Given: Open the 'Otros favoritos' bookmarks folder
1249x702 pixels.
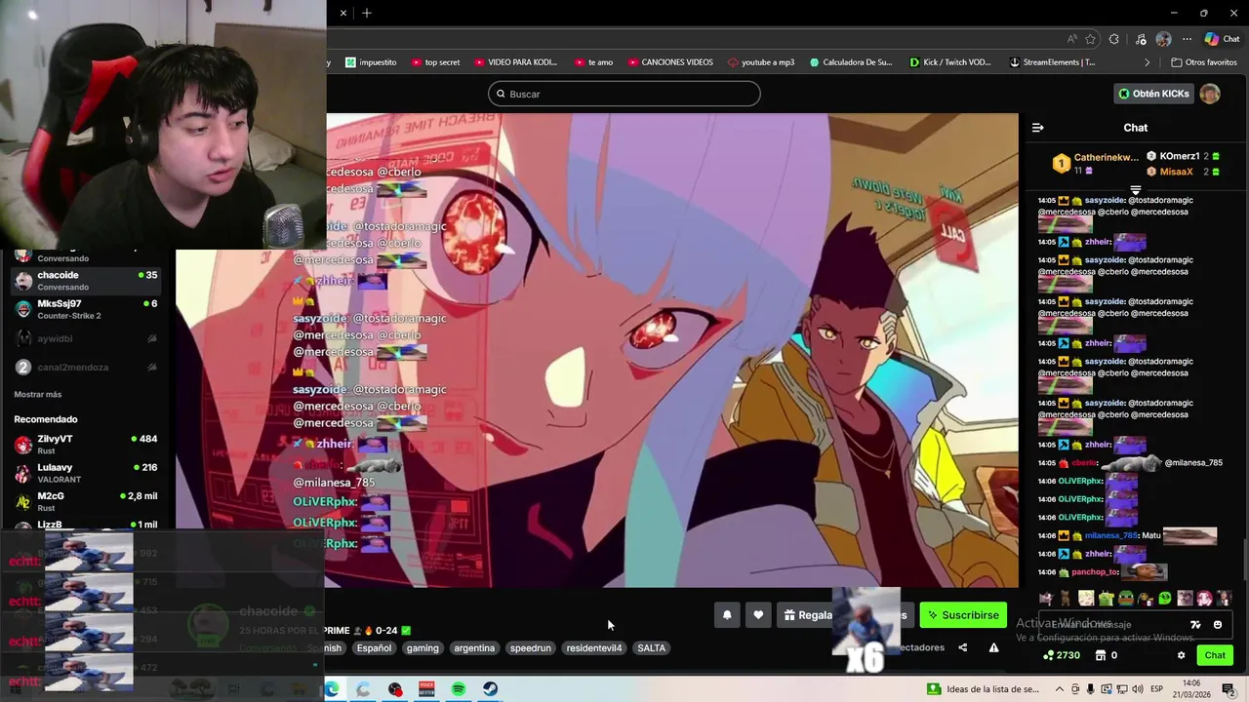Looking at the screenshot, I should tap(1204, 62).
